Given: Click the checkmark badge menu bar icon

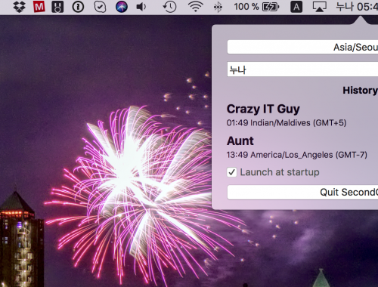Looking at the screenshot, I should pos(100,7).
